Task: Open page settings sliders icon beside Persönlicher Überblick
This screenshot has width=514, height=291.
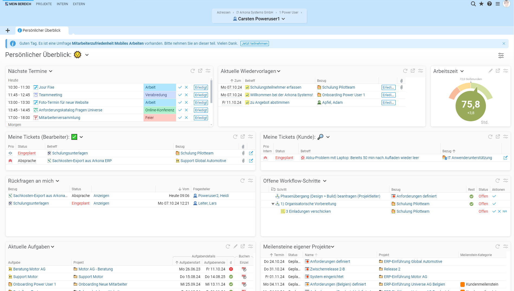Action: [x=501, y=56]
